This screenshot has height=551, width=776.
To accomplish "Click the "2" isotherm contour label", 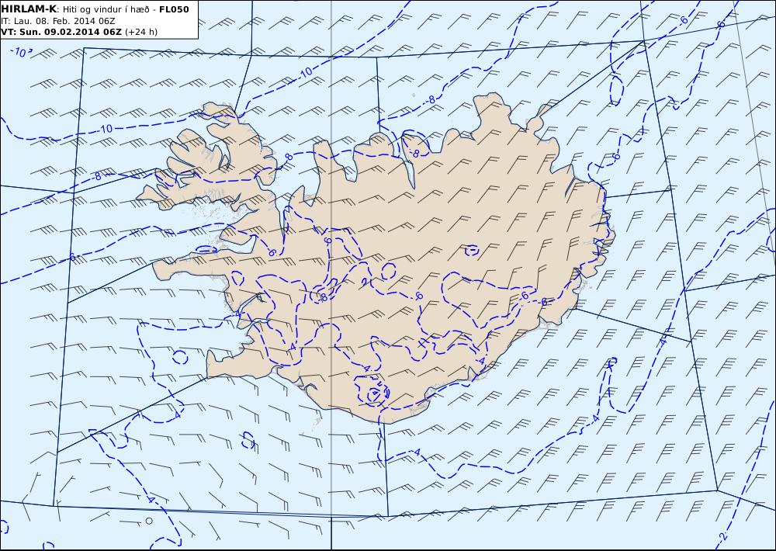I will click(723, 536).
